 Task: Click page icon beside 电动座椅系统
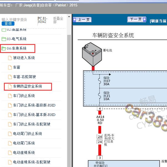pyautogui.click(x=10, y=153)
